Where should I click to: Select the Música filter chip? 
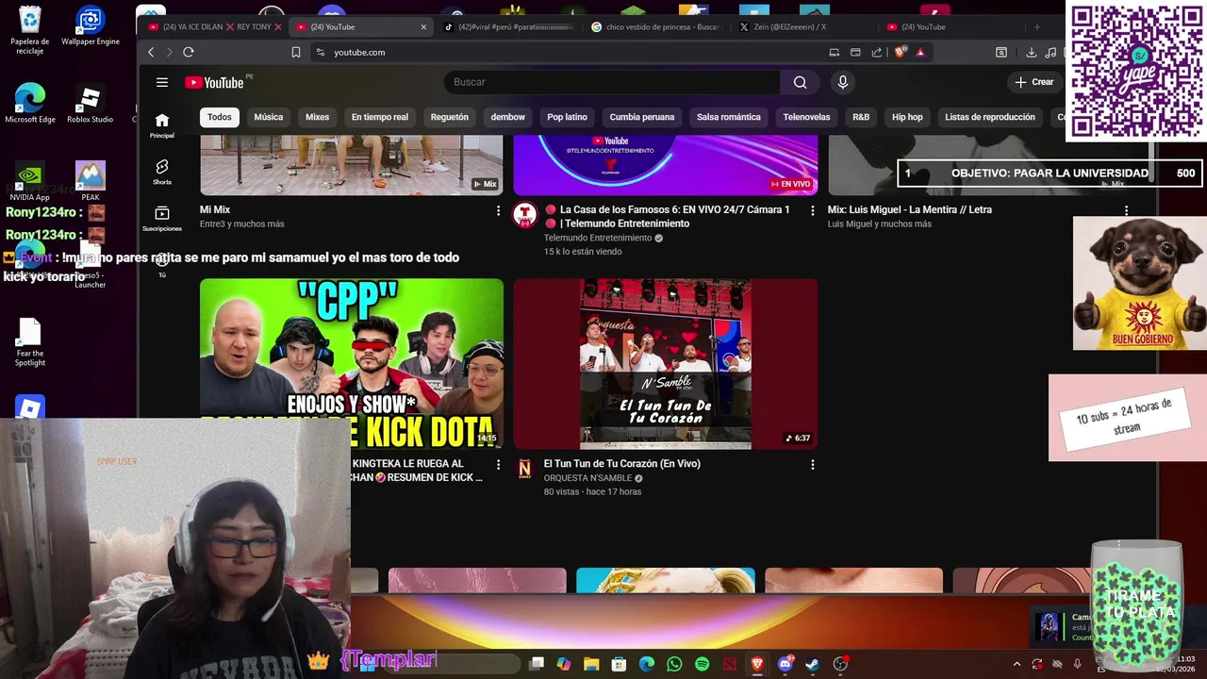click(x=269, y=117)
